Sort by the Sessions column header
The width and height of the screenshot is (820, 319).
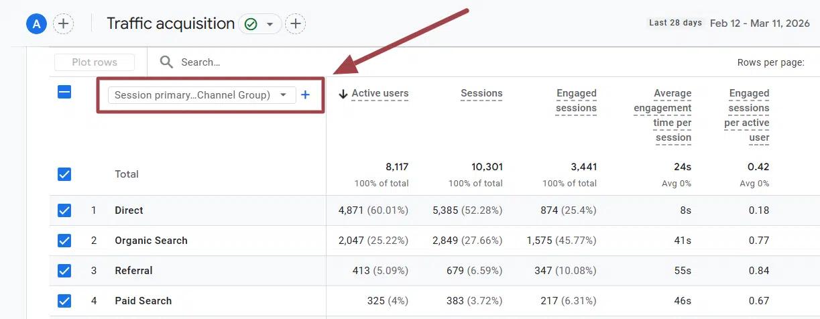(481, 94)
